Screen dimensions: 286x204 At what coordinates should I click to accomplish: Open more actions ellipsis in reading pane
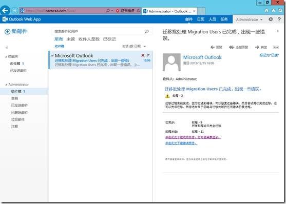[276, 47]
